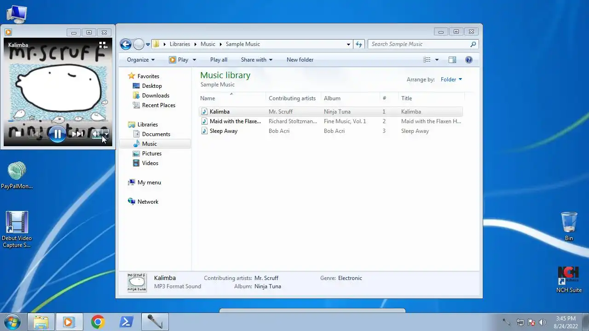Open Documents library in navigation pane

click(x=151, y=134)
